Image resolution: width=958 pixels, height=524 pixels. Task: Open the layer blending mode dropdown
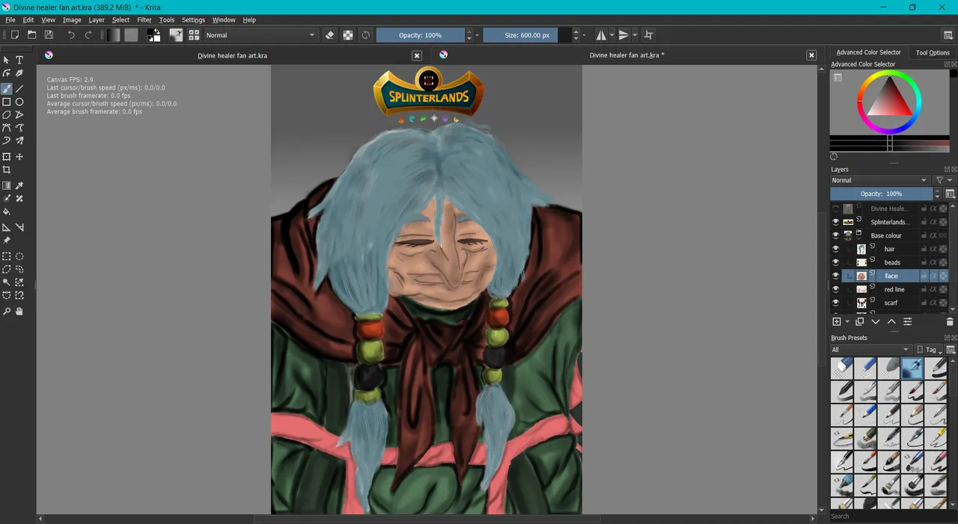coord(879,180)
